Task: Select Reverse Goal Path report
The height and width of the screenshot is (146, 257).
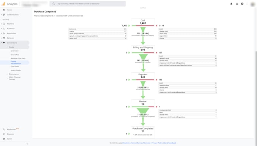Action: pos(18,58)
